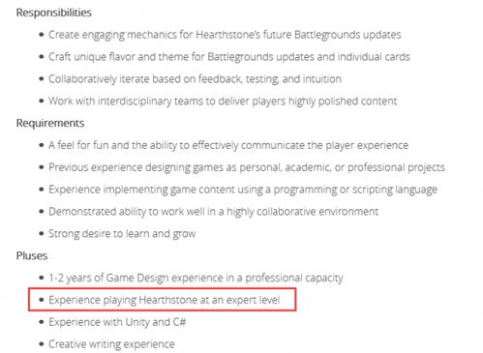Screen dimensions: 483x353
Task: Click the 'Craft unique flavor and theme' line
Action: (229, 57)
